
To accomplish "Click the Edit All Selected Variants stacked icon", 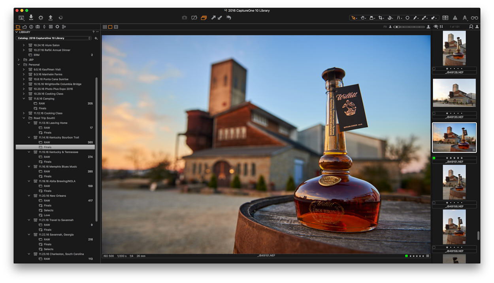I will (204, 18).
